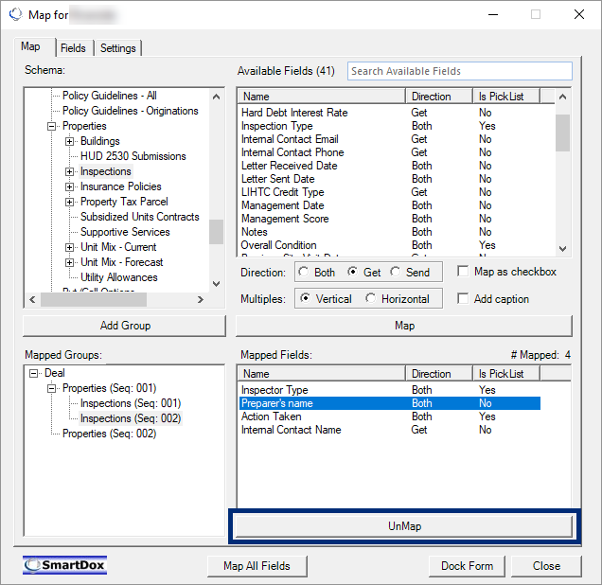Expand the Insurance Policies node
The height and width of the screenshot is (585, 602).
click(x=69, y=186)
